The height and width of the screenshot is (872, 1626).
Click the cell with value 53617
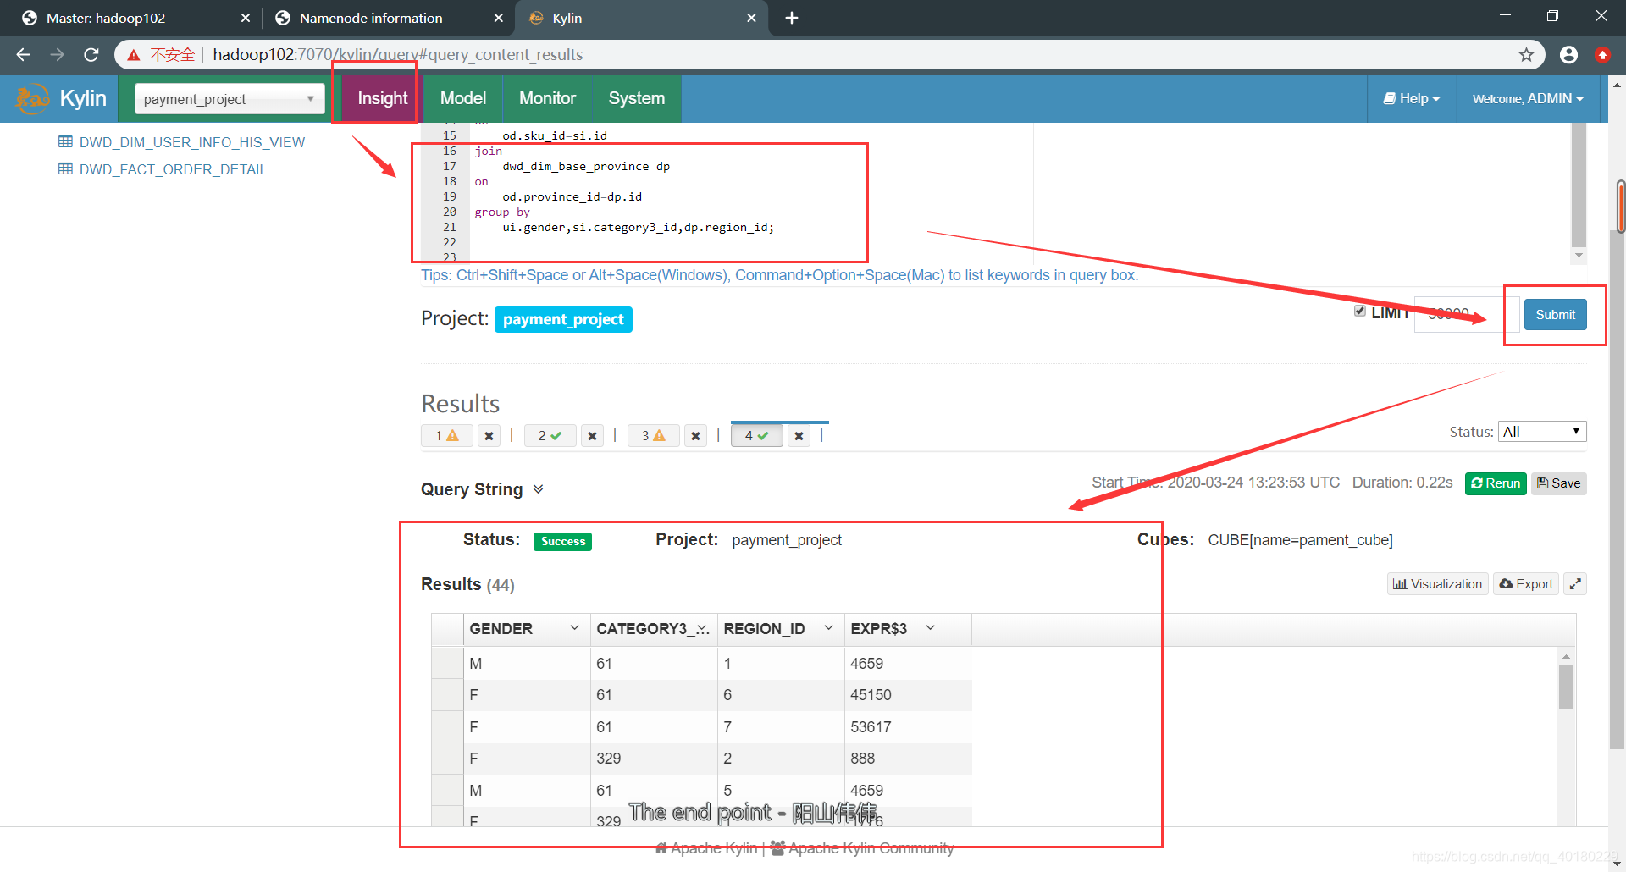[907, 727]
